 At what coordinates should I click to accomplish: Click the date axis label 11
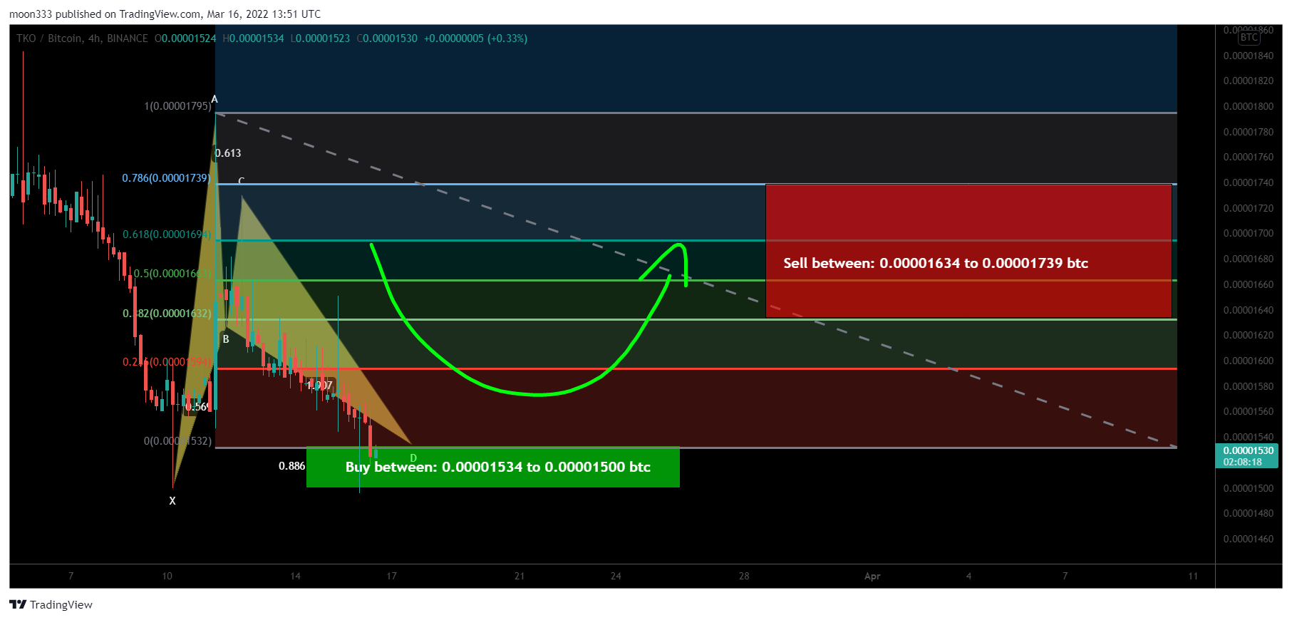pyautogui.click(x=1193, y=576)
